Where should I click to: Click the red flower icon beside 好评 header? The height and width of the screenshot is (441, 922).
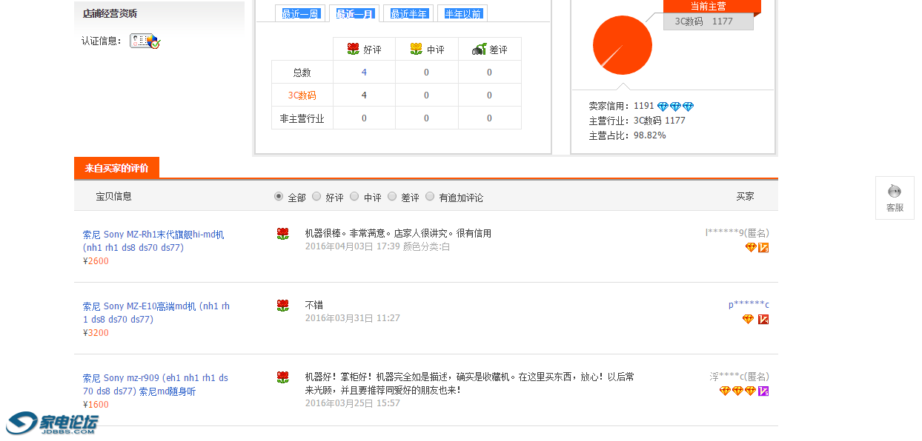[354, 50]
